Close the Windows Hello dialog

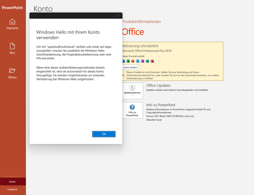coord(118,15)
